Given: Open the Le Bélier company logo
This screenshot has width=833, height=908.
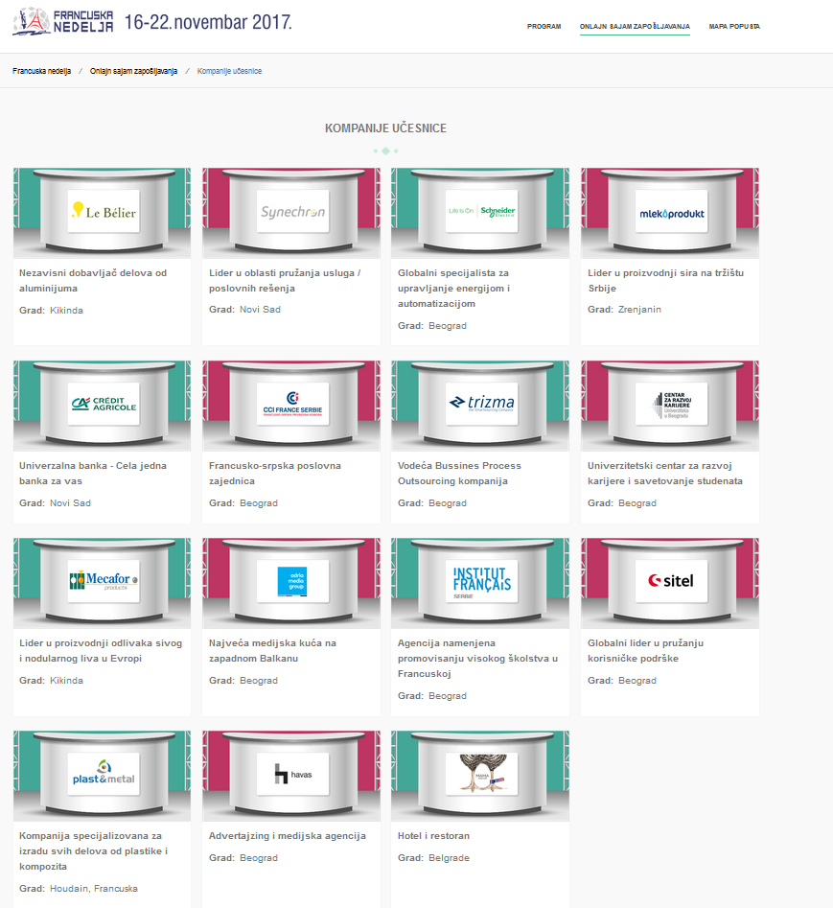Looking at the screenshot, I should (104, 211).
